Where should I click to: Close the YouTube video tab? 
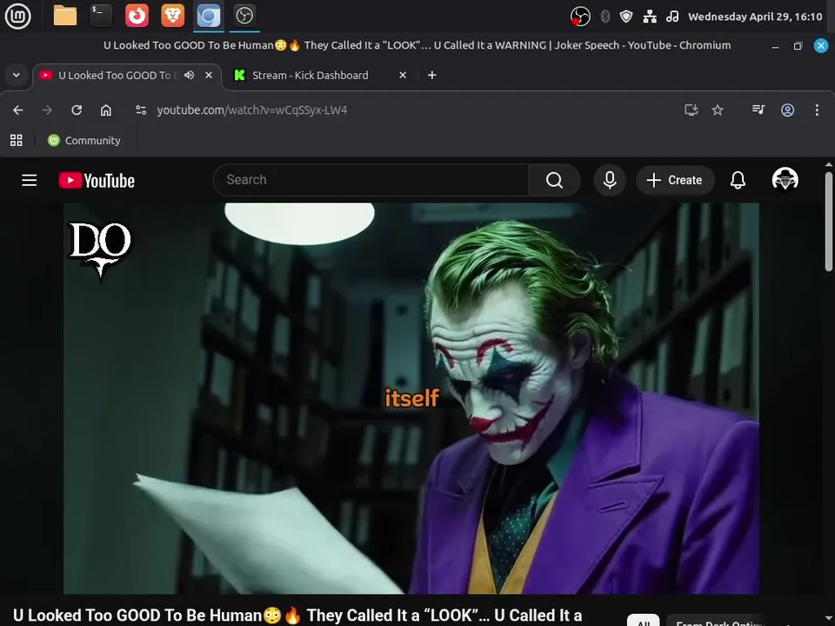[x=209, y=75]
